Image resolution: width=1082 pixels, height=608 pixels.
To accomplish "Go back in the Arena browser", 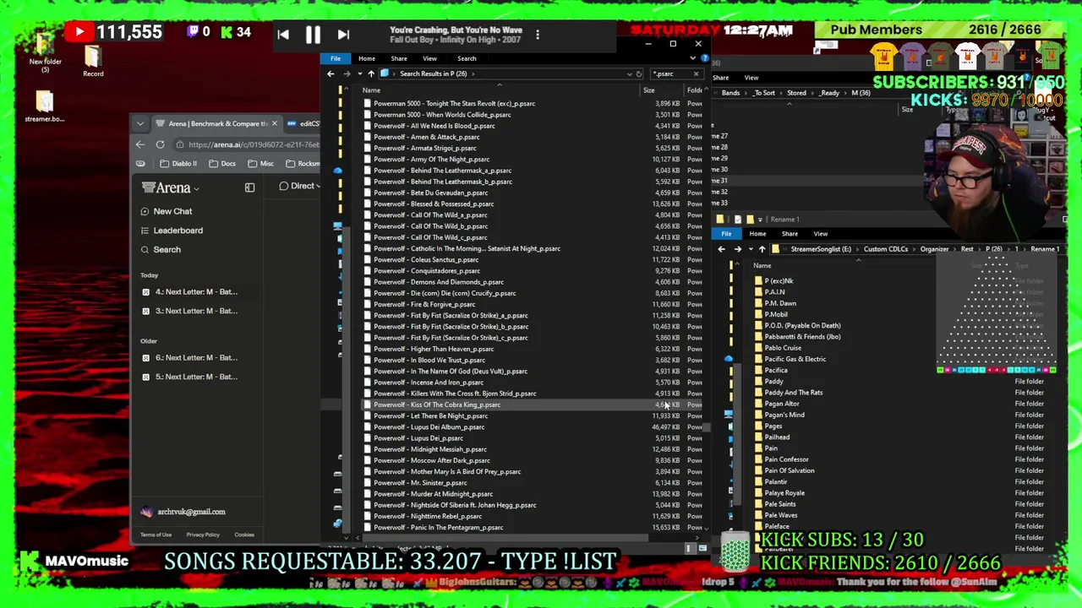I will tap(140, 144).
